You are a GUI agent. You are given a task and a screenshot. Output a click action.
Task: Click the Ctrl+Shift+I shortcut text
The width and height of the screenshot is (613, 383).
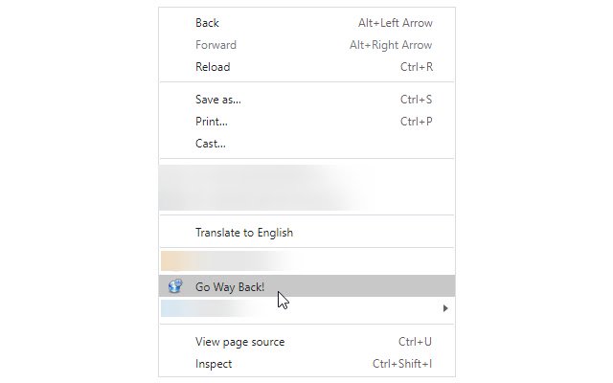402,364
